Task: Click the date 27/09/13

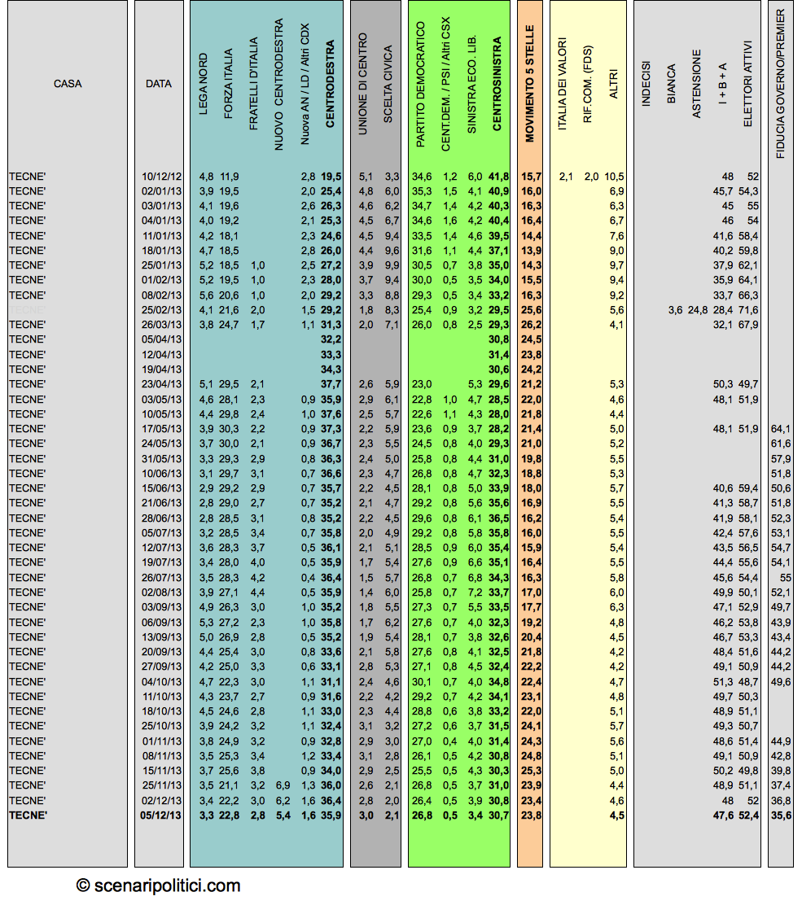Action: (162, 667)
